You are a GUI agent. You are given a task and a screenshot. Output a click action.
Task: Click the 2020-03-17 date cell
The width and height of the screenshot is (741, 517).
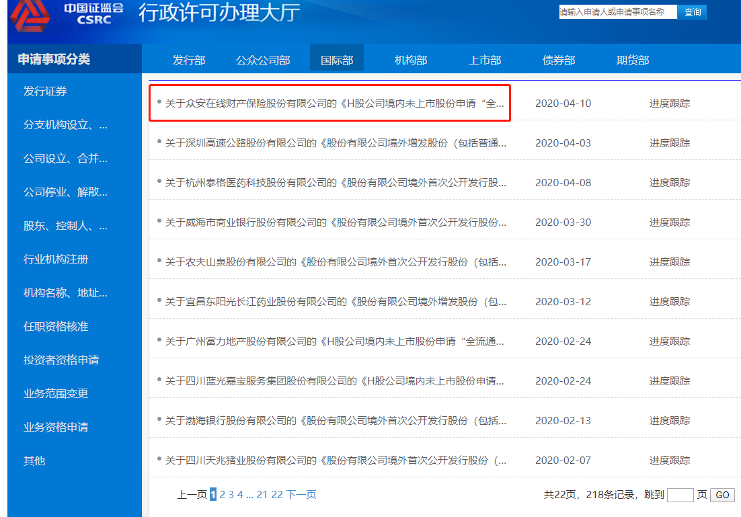[x=563, y=262]
